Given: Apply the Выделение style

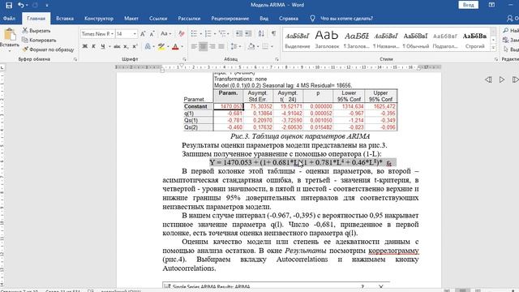Looking at the screenshot, I should 298,39.
